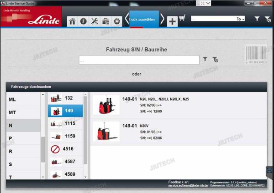Select category N

pos(23,126)
